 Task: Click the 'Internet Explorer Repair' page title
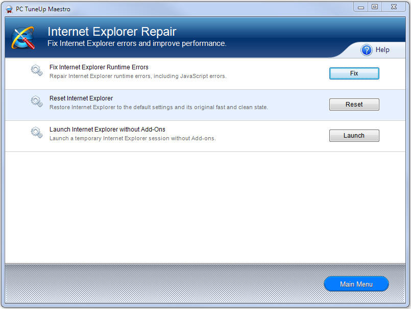point(112,32)
